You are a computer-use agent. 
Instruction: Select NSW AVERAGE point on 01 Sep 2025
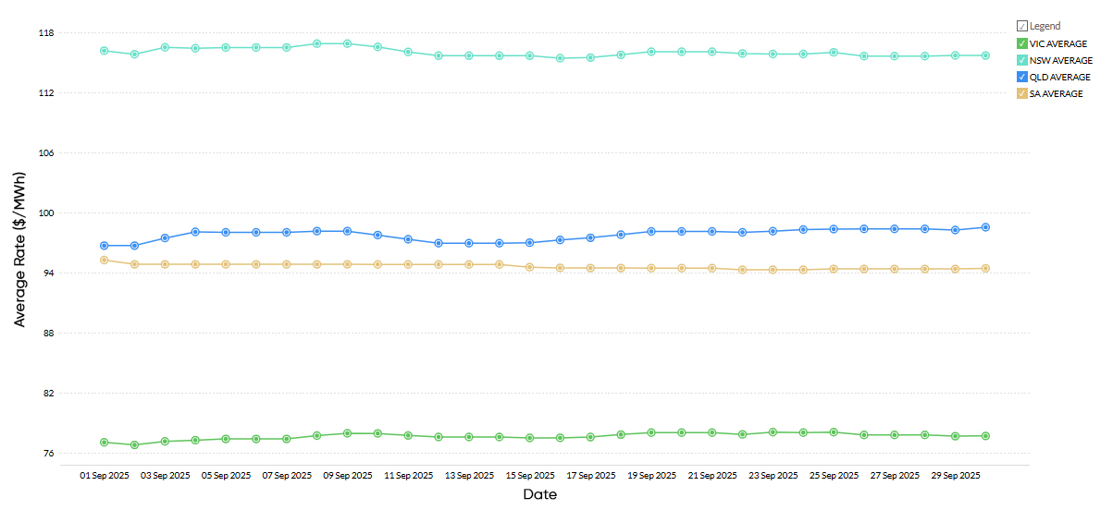click(105, 50)
